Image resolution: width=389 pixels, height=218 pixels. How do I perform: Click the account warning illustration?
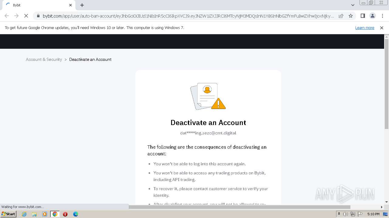tap(208, 96)
